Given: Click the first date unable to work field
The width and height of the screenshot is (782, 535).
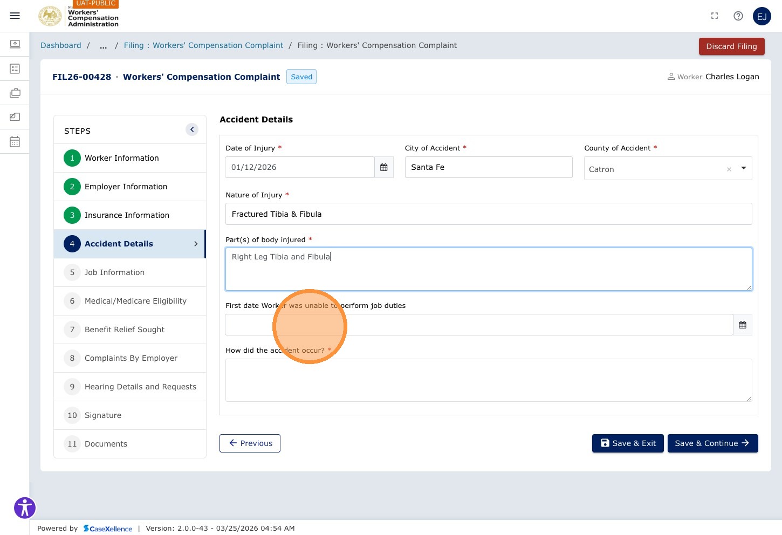Looking at the screenshot, I should pyautogui.click(x=479, y=325).
